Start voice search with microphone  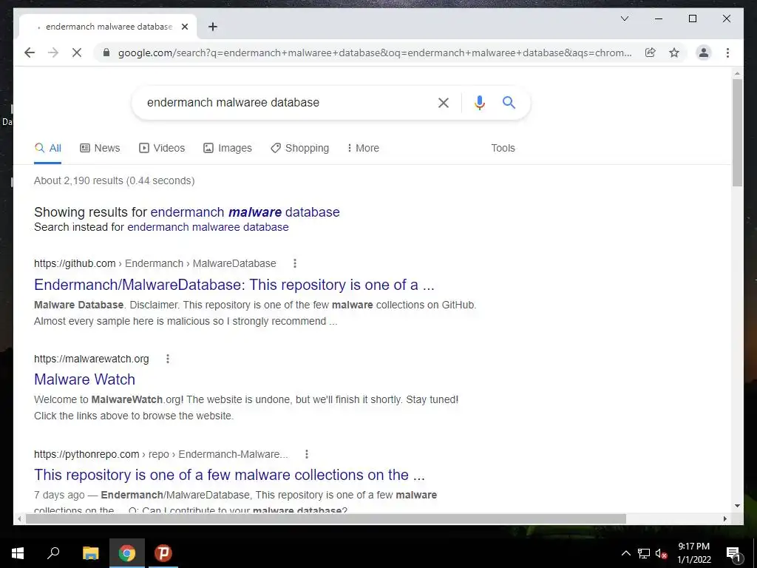(x=479, y=102)
